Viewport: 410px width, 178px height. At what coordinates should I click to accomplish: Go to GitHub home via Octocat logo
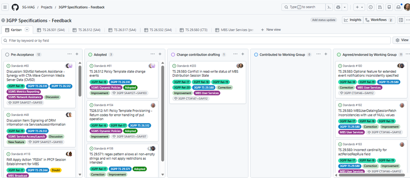pyautogui.click(x=15, y=7)
